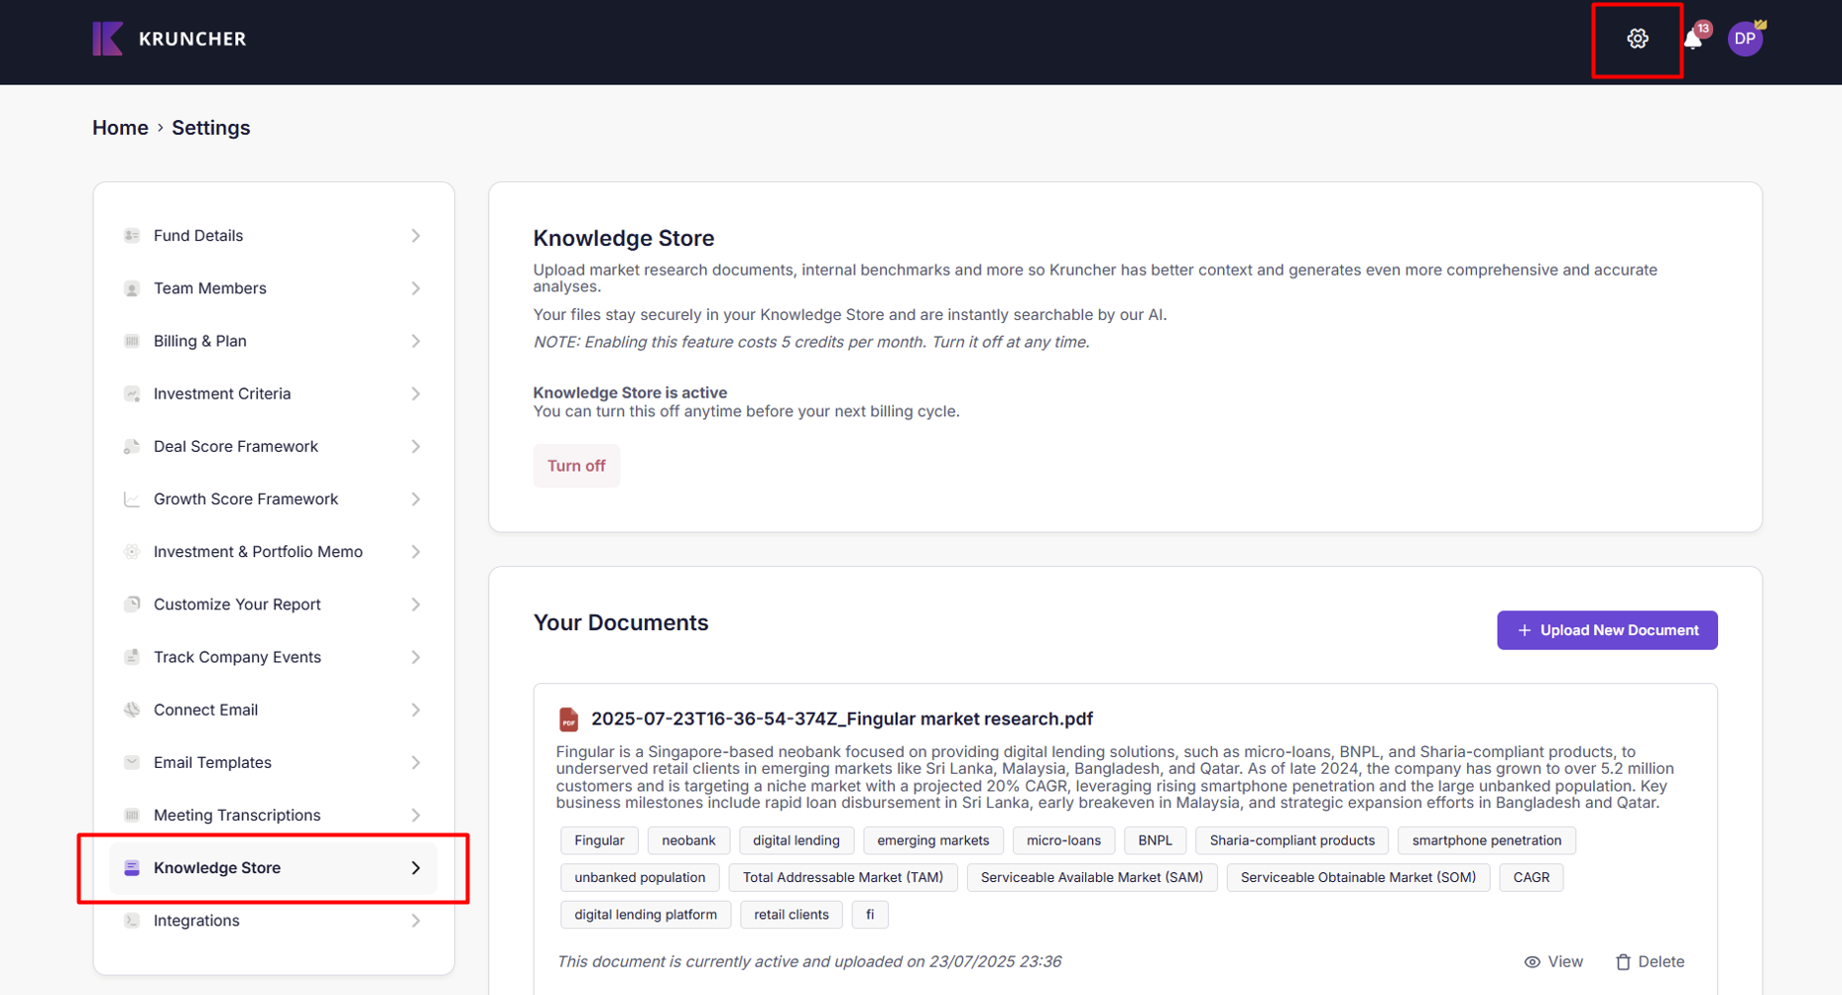Select Track Company Events section
The width and height of the screenshot is (1842, 995).
click(x=273, y=657)
